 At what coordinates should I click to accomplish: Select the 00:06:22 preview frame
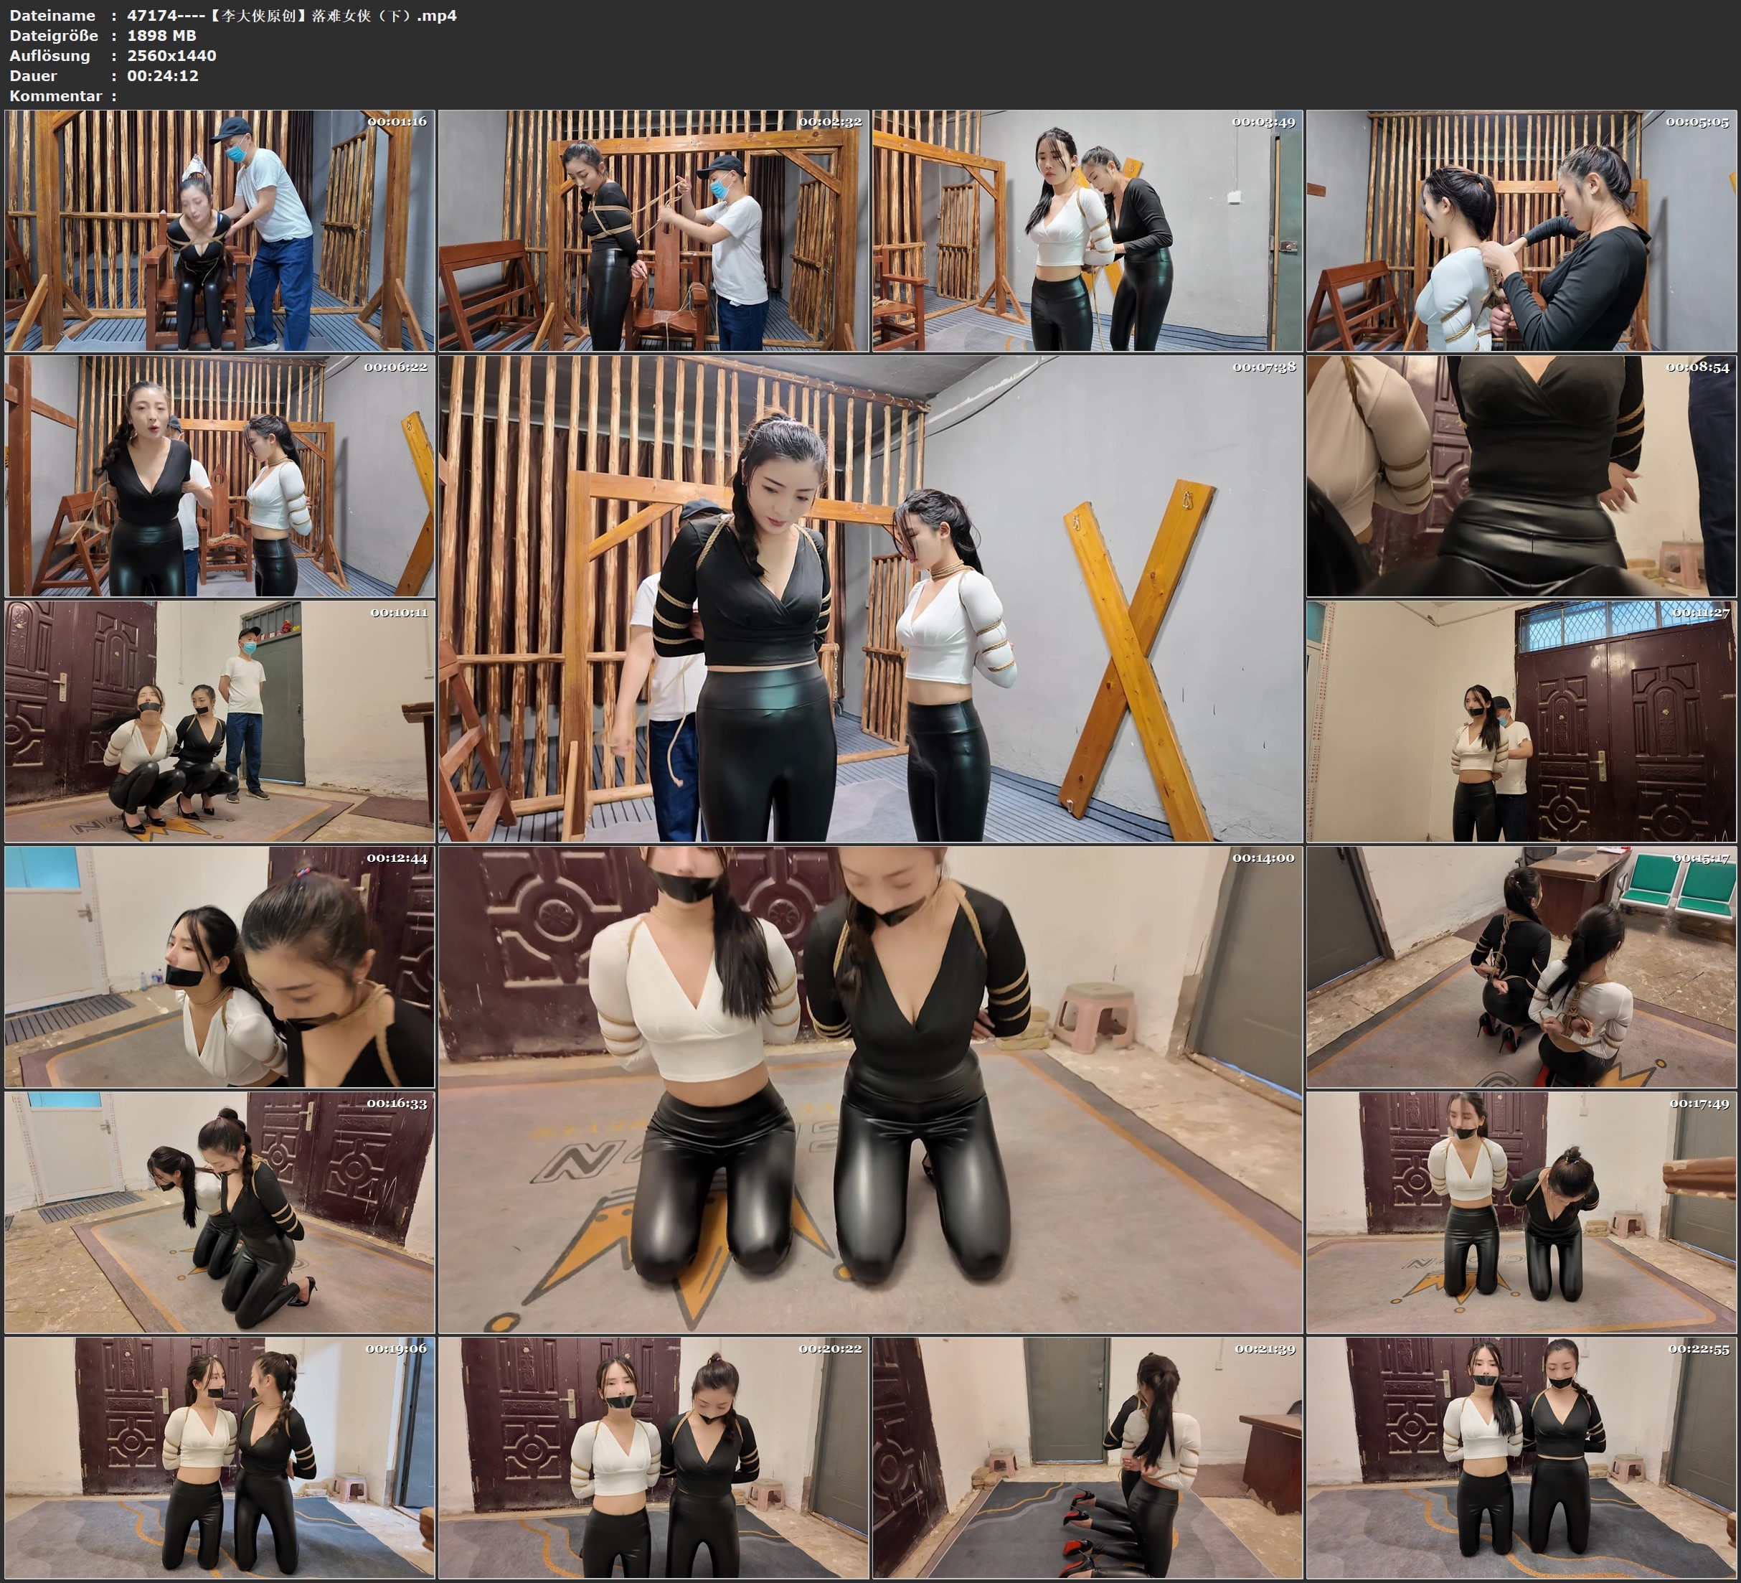pyautogui.click(x=220, y=475)
